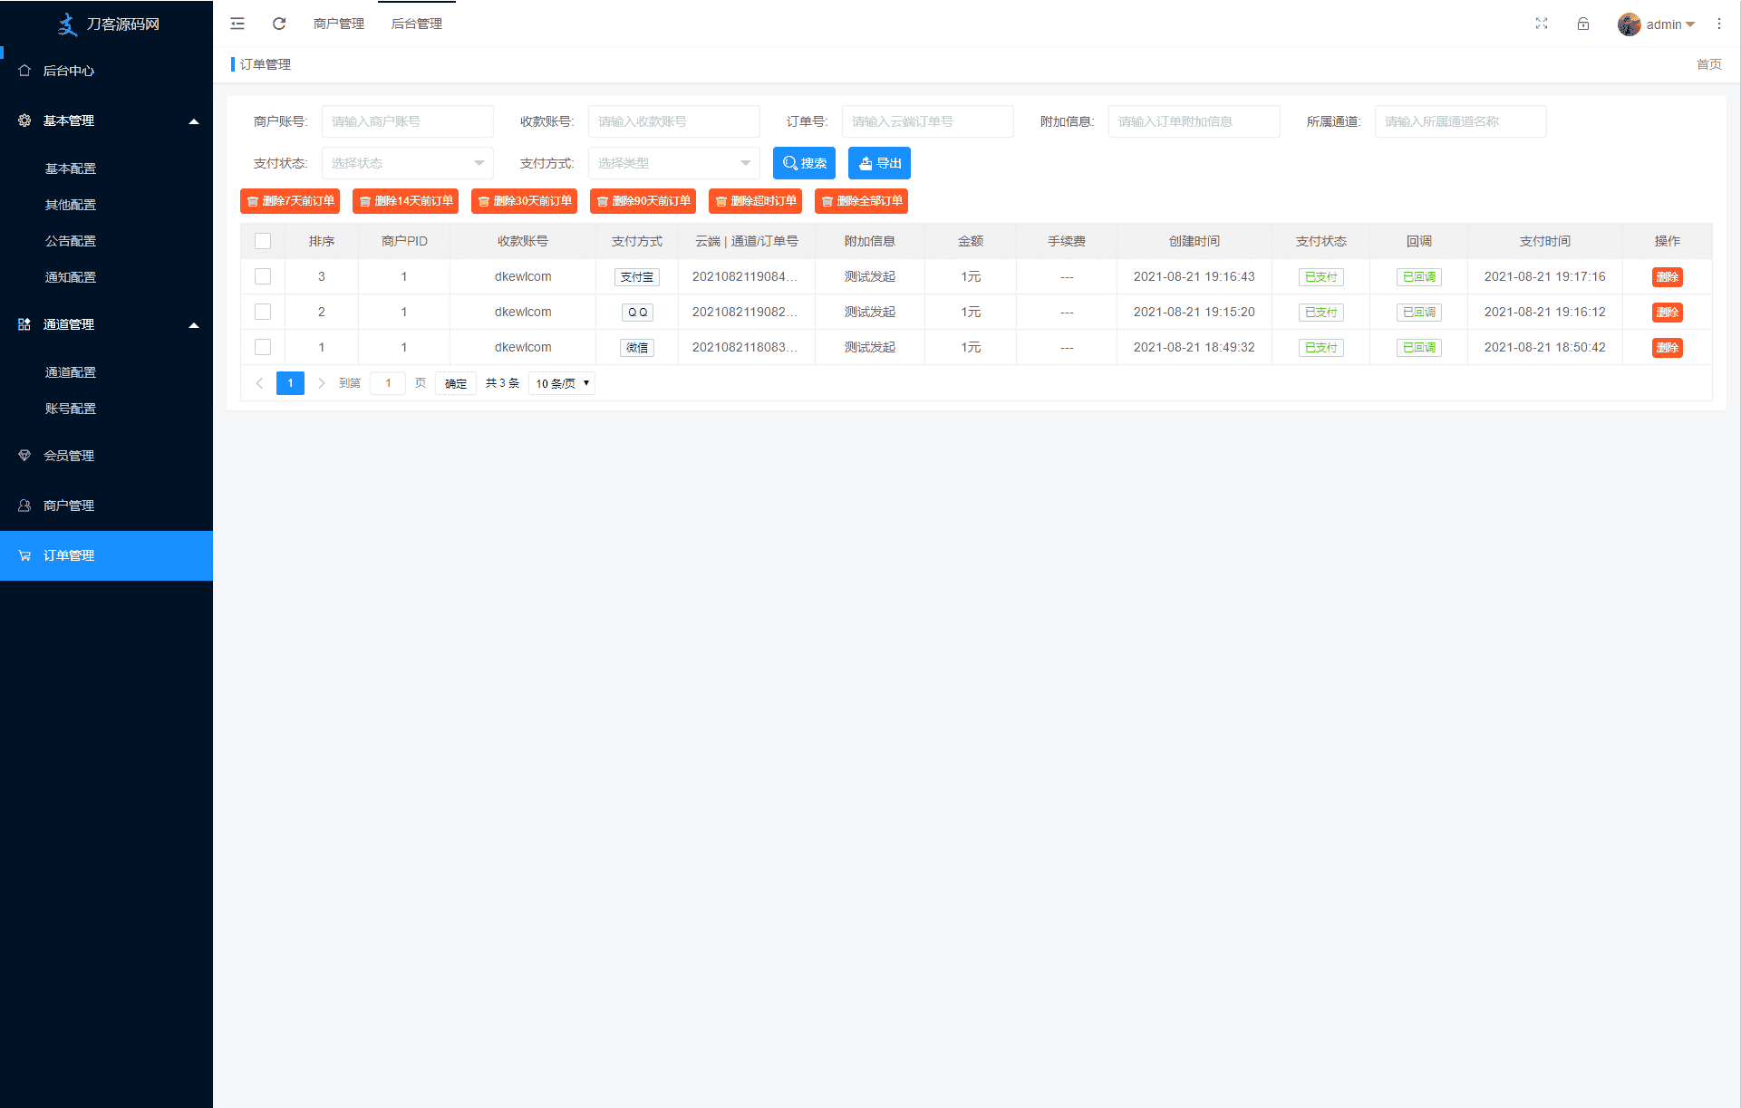1741x1108 pixels.
Task: Open the vertical three-dot more menu
Action: pos(1719,24)
